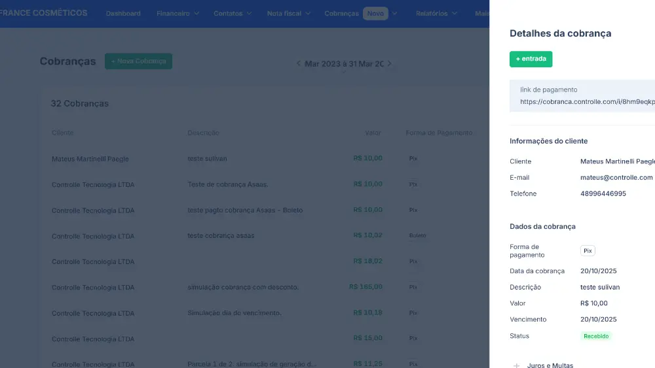Expand the Contatos dropdown chevron

249,13
